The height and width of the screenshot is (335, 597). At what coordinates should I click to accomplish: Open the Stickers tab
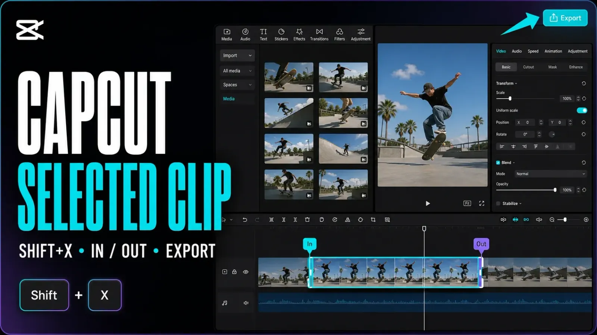pos(281,35)
